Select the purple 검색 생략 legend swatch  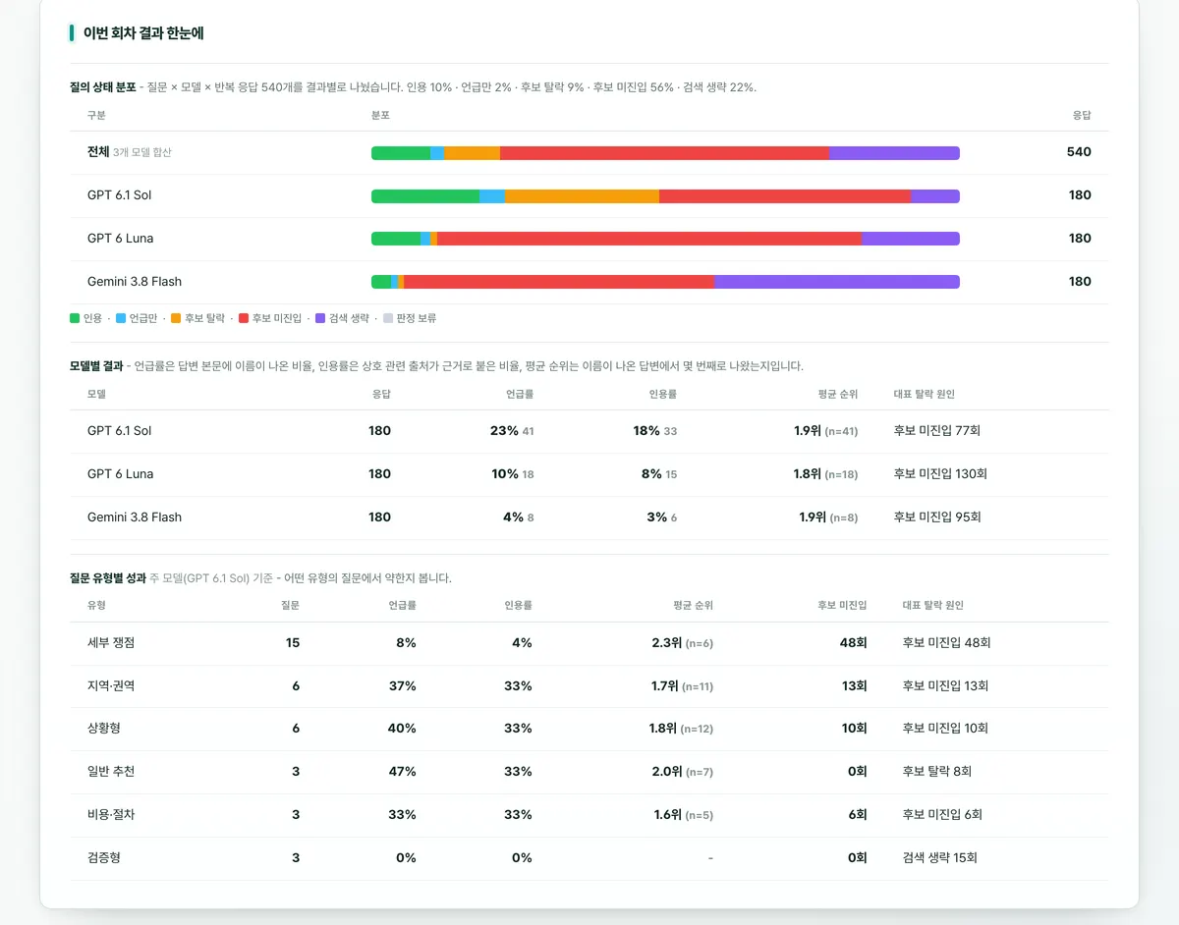(x=320, y=318)
